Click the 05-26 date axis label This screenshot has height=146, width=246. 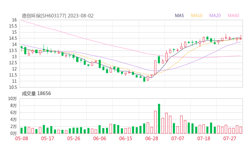point(73,138)
